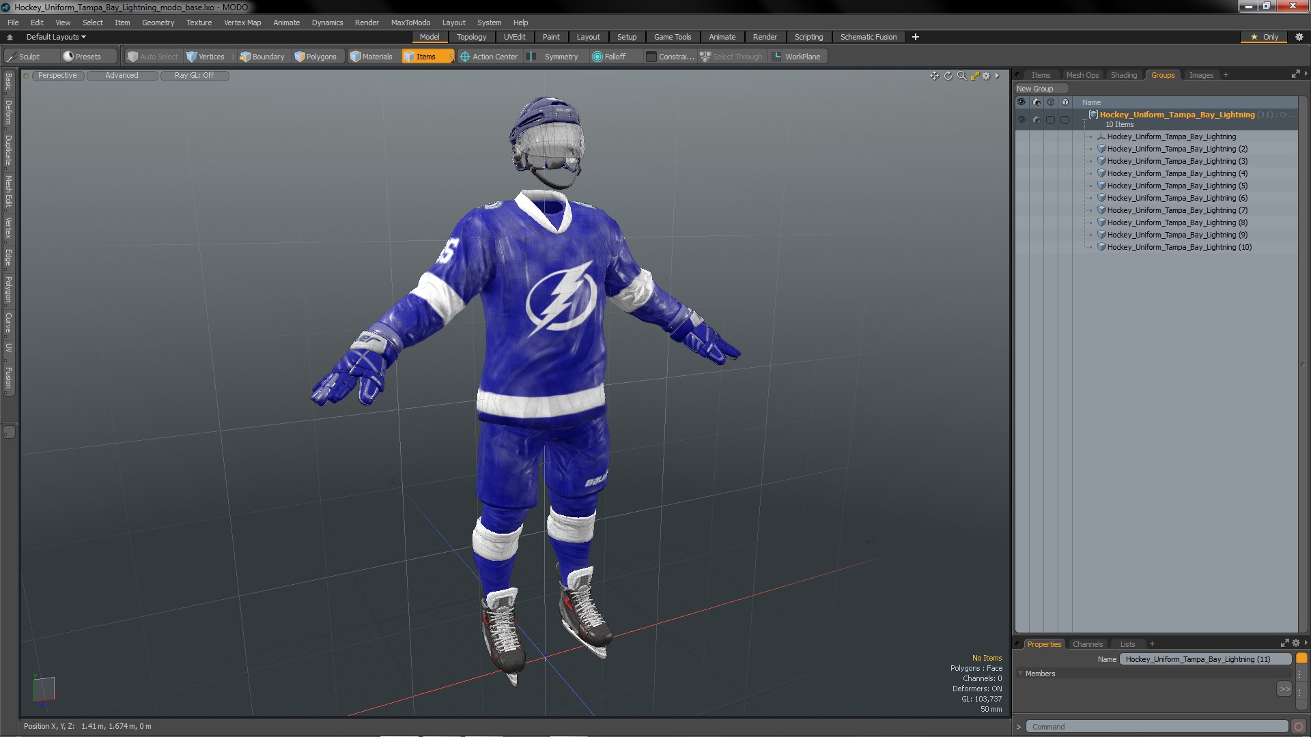Activate Items selection mode

427,57
